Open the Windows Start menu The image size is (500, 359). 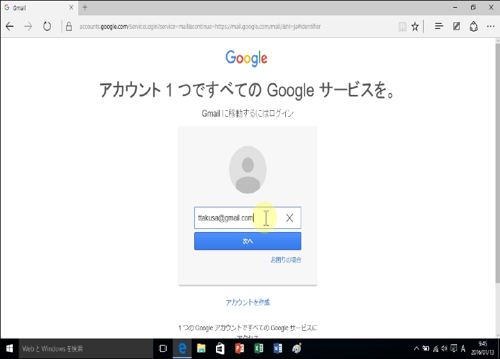[x=9, y=349]
